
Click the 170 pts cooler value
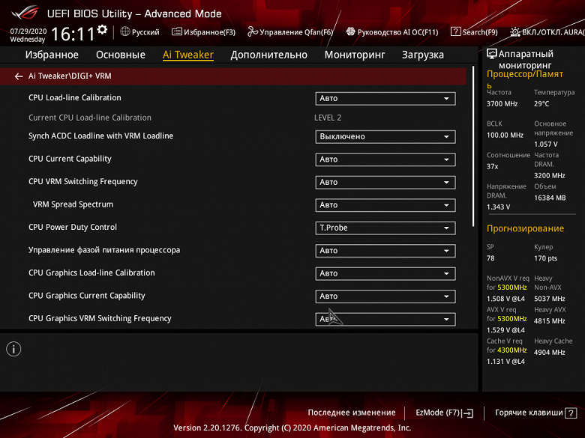pyautogui.click(x=545, y=258)
